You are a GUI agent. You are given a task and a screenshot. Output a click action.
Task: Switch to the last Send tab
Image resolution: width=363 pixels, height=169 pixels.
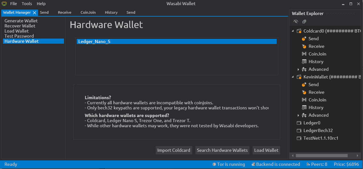(131, 12)
